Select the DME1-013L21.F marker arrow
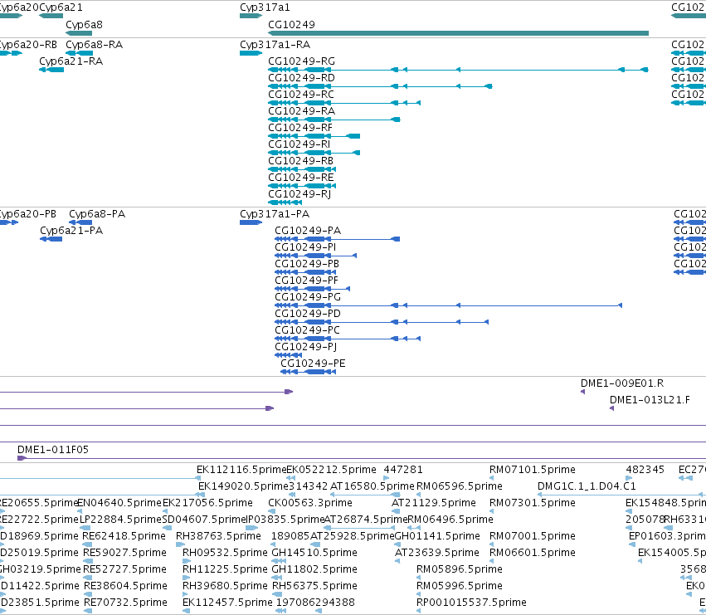Screen dimensions: 706x615 point(611,408)
